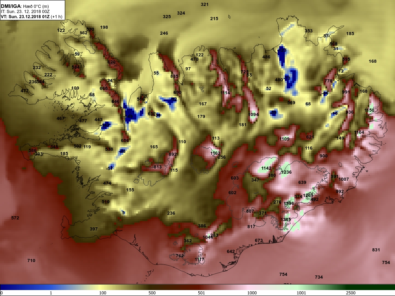Click the map value 510

(x=105, y=202)
